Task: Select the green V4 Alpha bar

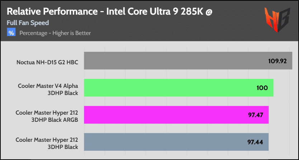Action: click(x=172, y=88)
